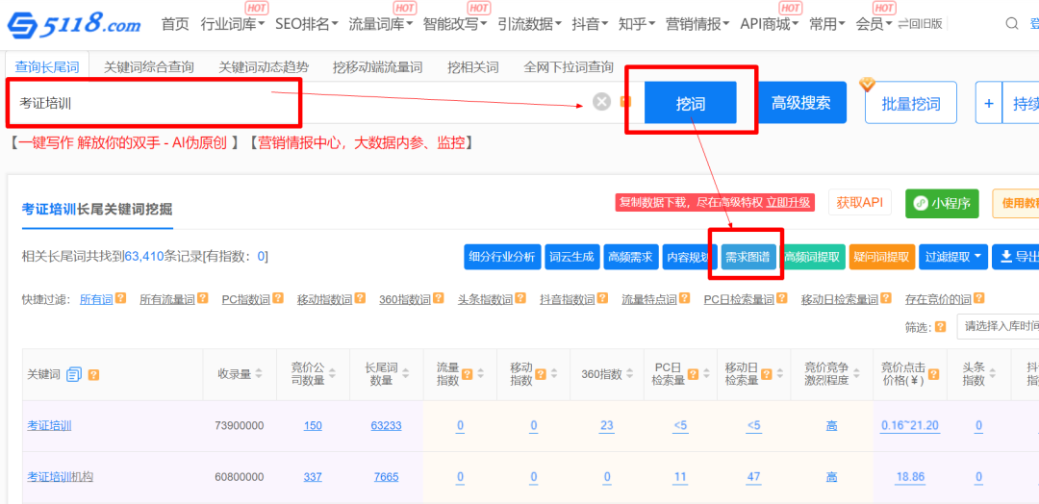1039x504 pixels.
Task: Click the orange icon beside clear button
Action: click(x=625, y=102)
